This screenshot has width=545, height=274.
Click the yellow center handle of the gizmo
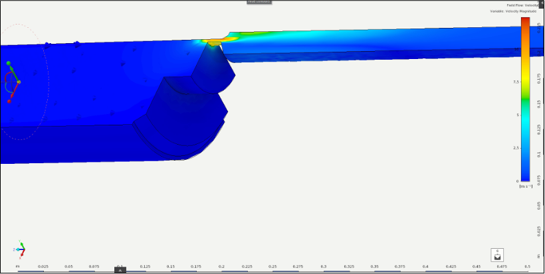point(19,82)
